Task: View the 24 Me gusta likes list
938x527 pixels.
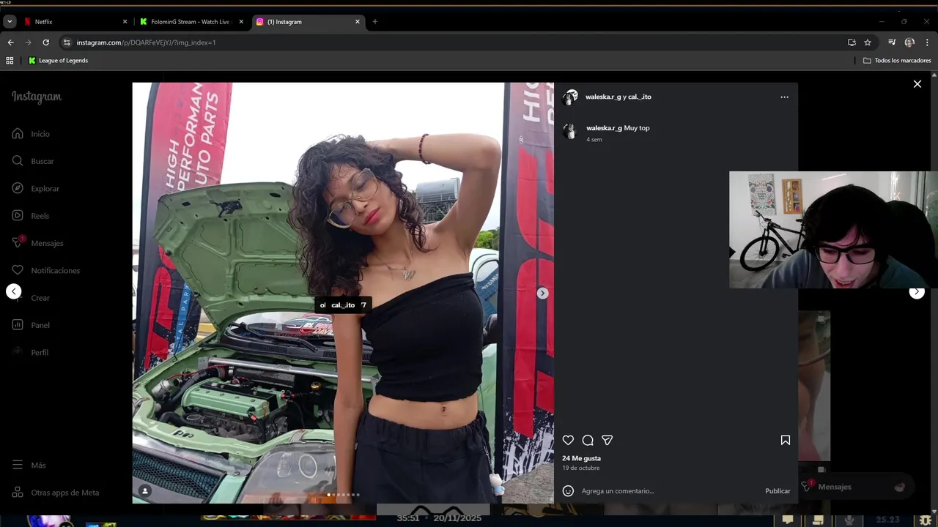Action: (581, 458)
